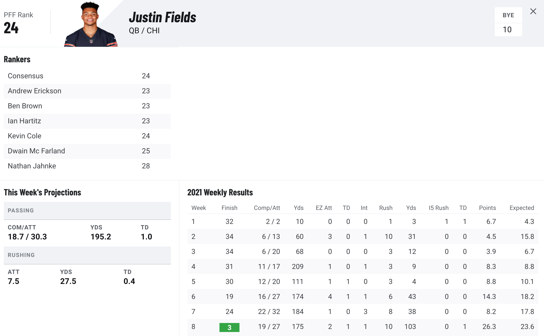Viewport: 544px width, 336px height.
Task: Click the Points column header
Action: (x=487, y=208)
